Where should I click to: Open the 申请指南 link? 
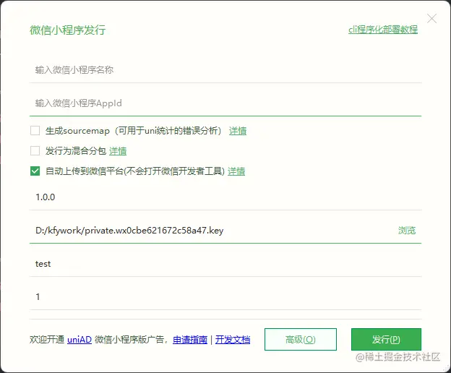(190, 340)
